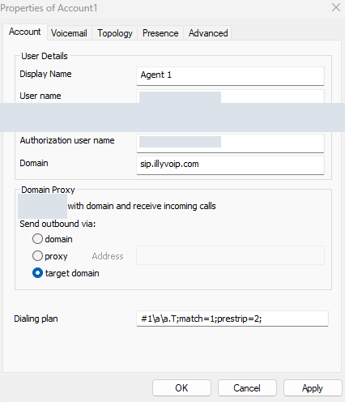Click the proxy Address input field
This screenshot has width=345, height=402.
tap(230, 255)
